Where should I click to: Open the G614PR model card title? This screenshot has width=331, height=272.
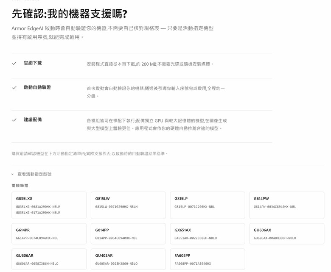[x=23, y=230]
